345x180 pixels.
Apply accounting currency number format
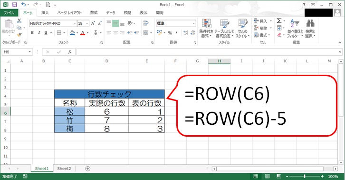160,33
